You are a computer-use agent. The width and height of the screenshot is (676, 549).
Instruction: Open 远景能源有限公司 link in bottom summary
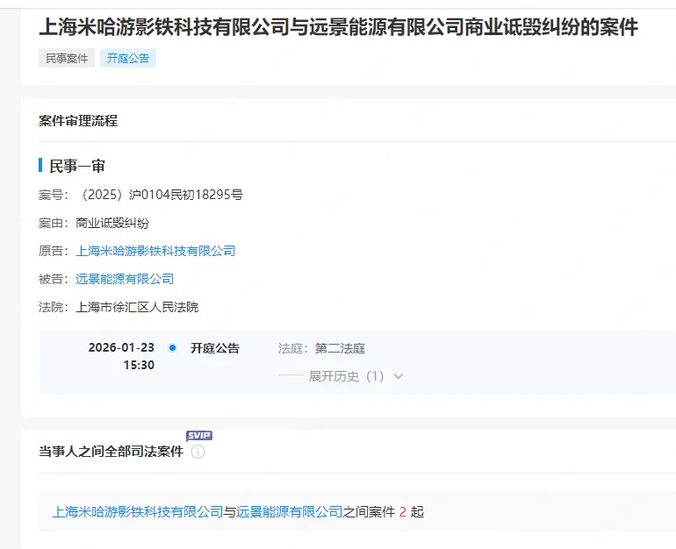289,511
